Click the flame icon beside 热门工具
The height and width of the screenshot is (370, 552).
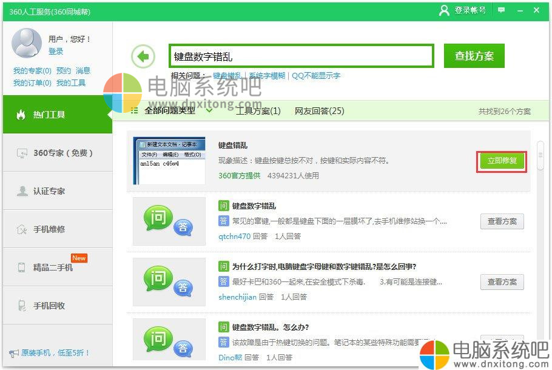(21, 115)
